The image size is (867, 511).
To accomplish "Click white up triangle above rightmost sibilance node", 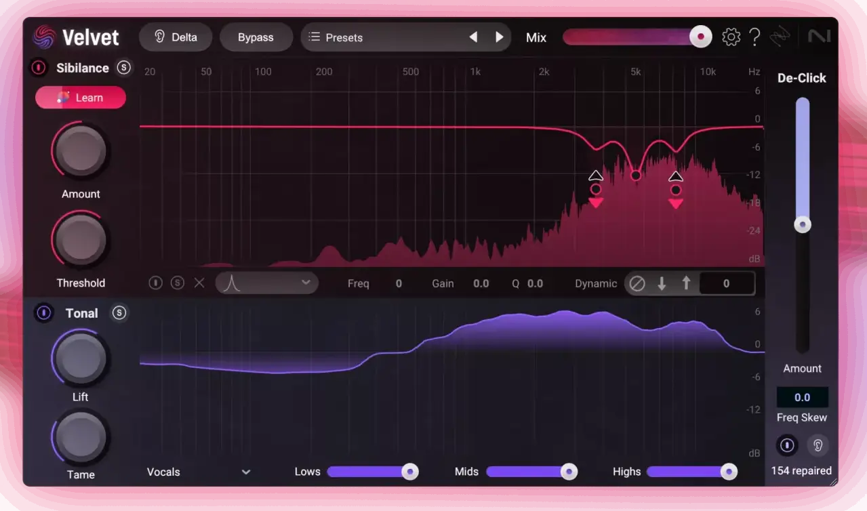I will point(676,176).
